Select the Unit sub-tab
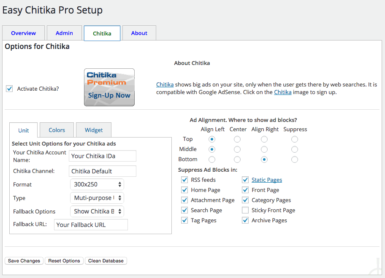This screenshot has width=385, height=278. (24, 130)
